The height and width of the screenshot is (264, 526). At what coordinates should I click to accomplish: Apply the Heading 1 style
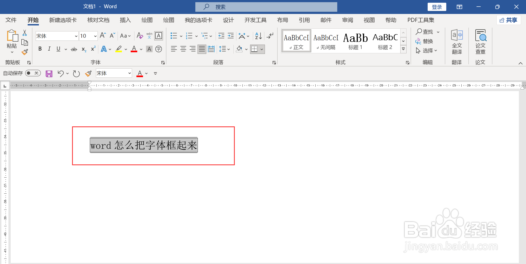click(355, 41)
